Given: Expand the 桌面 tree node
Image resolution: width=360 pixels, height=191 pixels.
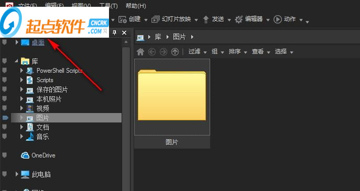Looking at the screenshot, I should [17, 42].
